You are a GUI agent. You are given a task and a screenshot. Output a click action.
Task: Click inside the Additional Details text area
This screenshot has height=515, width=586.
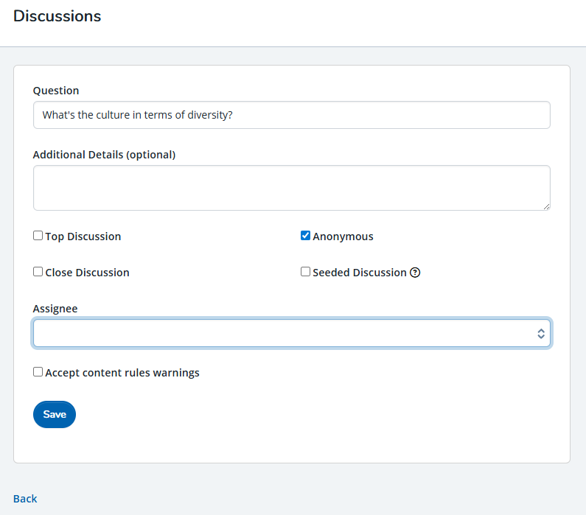pyautogui.click(x=291, y=188)
